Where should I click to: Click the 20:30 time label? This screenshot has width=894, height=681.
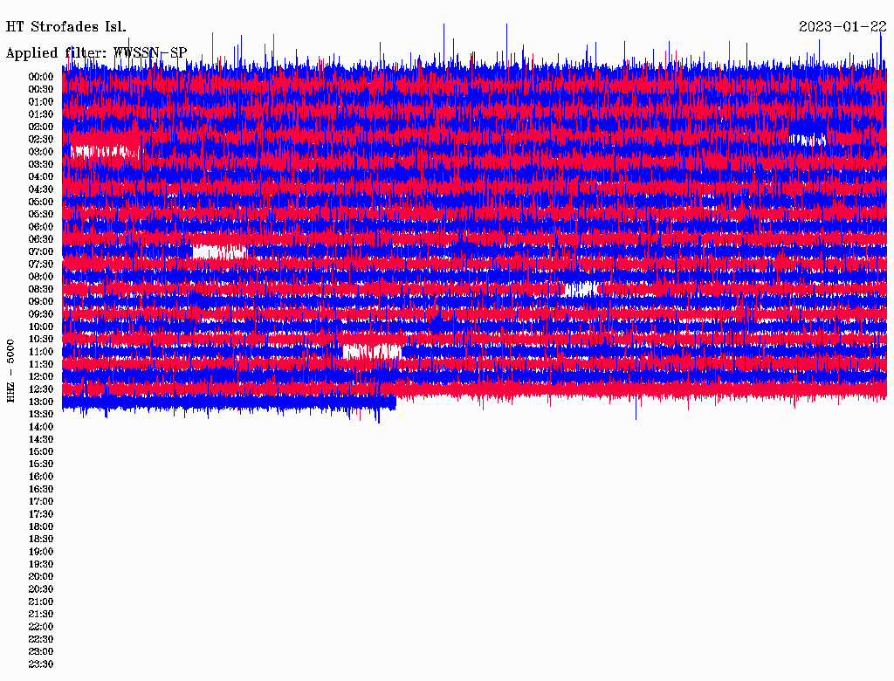[41, 589]
